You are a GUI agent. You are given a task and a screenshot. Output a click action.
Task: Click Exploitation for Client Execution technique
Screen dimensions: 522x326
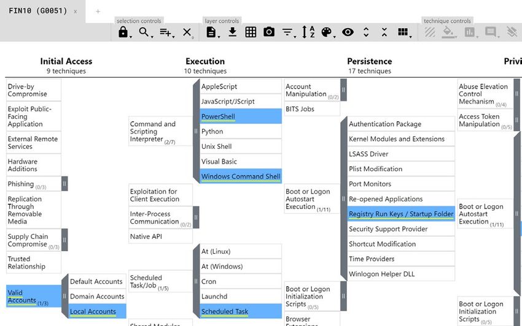click(160, 195)
